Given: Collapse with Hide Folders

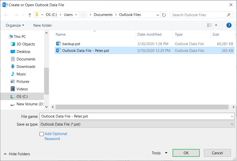Looking at the screenshot, I should (17, 154).
